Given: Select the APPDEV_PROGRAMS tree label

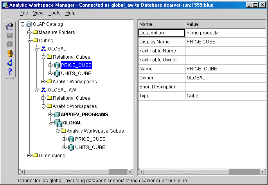Looking at the screenshot, I should [85, 115].
